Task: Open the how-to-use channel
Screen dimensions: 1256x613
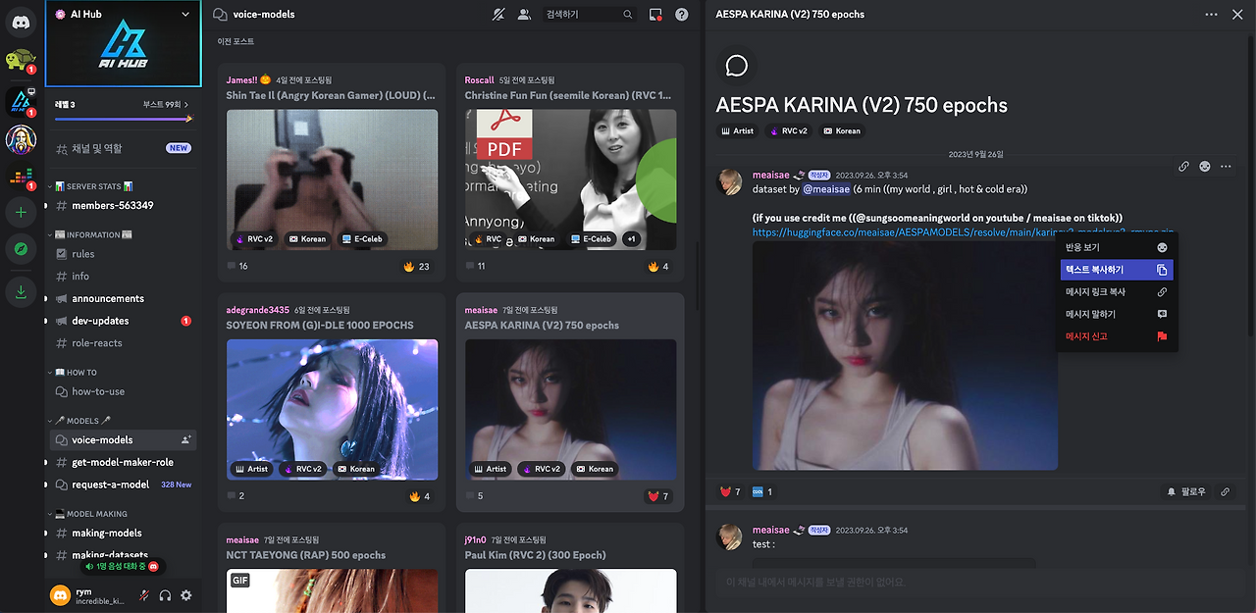Action: point(124,391)
